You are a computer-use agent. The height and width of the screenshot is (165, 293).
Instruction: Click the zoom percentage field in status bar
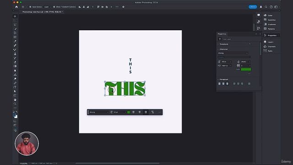click(23, 164)
